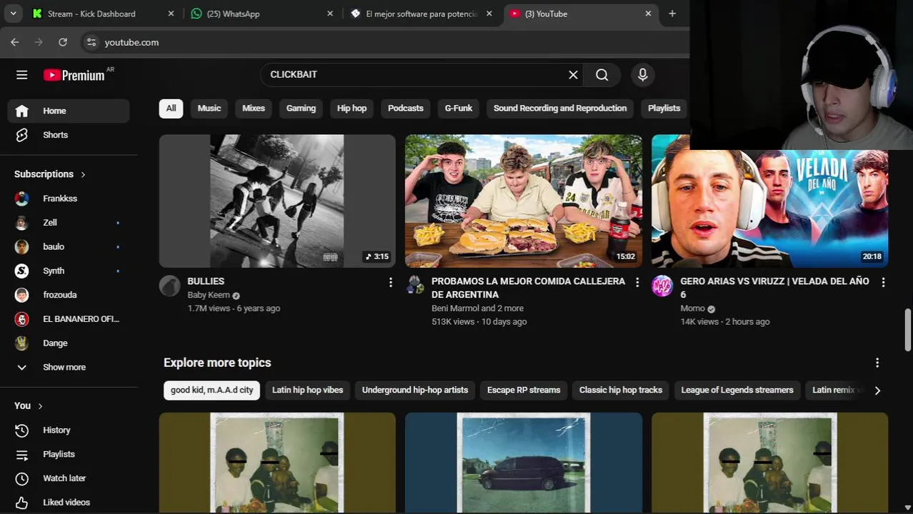Select the Underground hip-hop artists topic

pyautogui.click(x=415, y=390)
